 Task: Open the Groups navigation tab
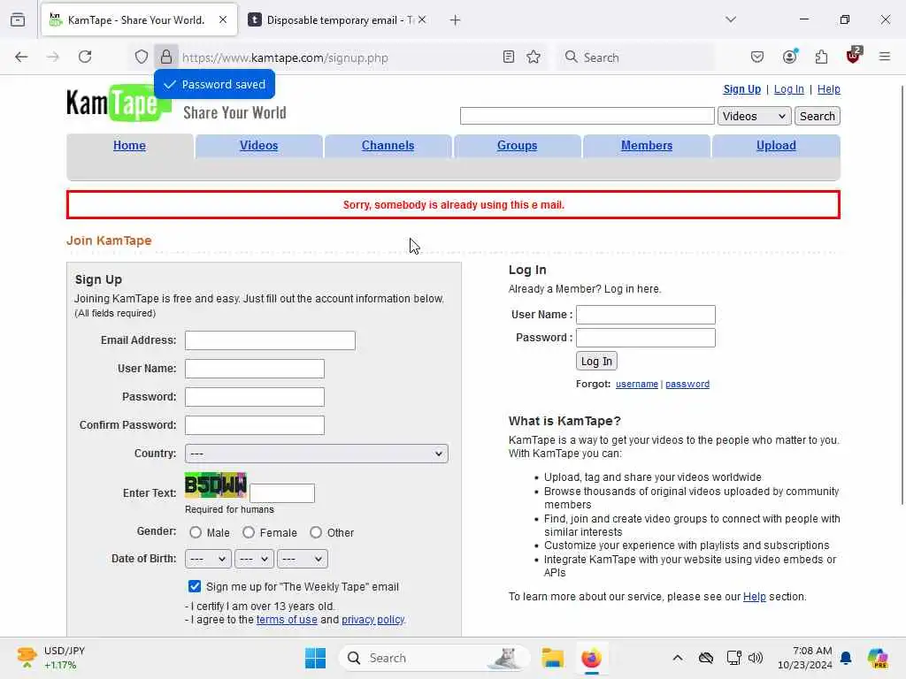(x=517, y=146)
